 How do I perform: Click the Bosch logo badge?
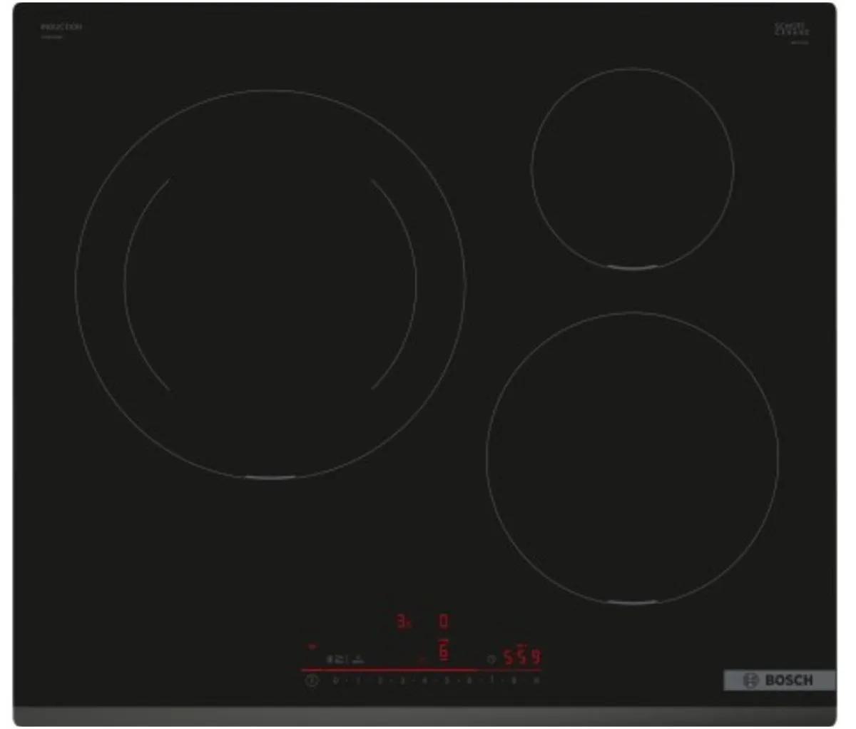click(x=779, y=680)
